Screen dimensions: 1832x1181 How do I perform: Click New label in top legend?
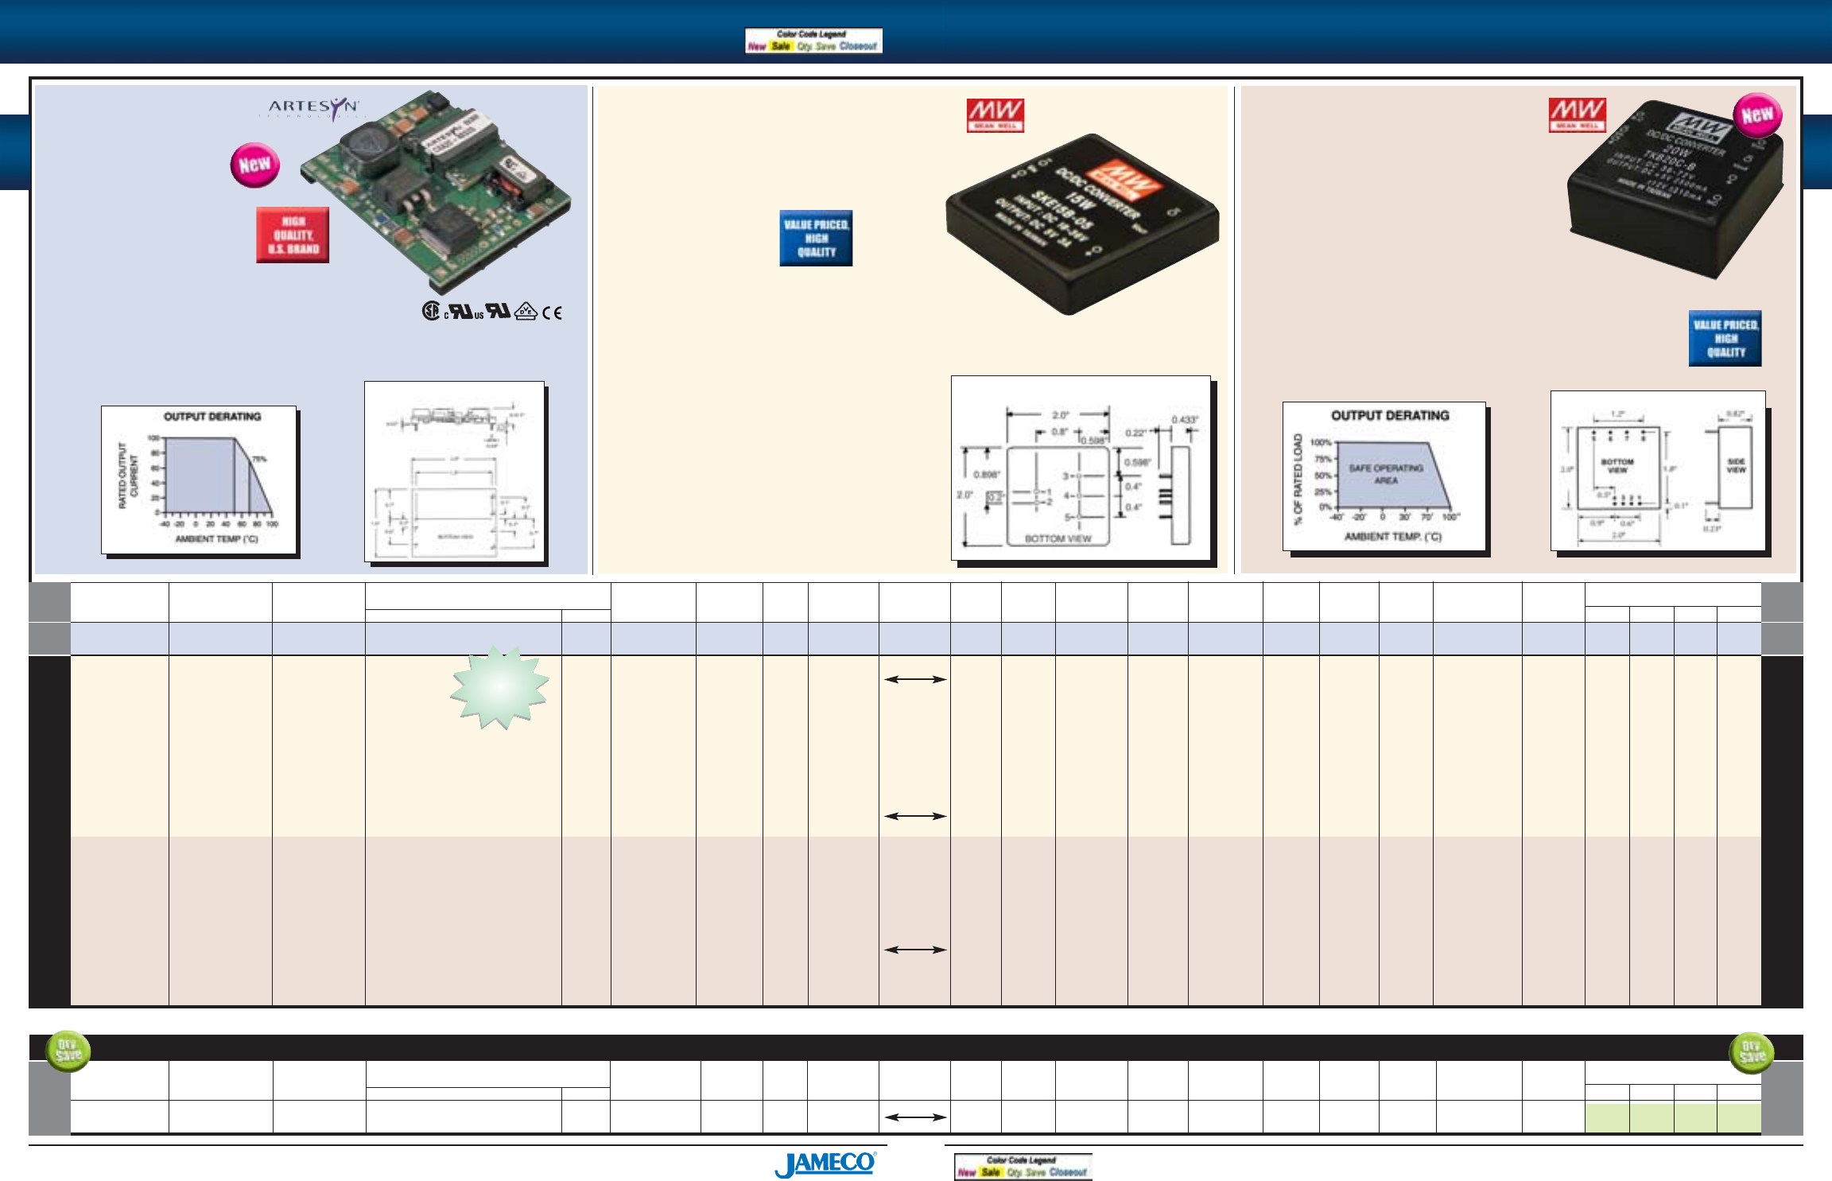[x=757, y=47]
